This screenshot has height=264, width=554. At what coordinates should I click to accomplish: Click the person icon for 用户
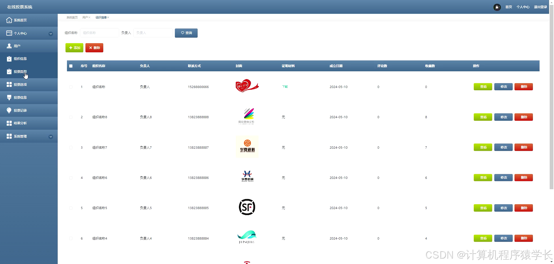9,46
